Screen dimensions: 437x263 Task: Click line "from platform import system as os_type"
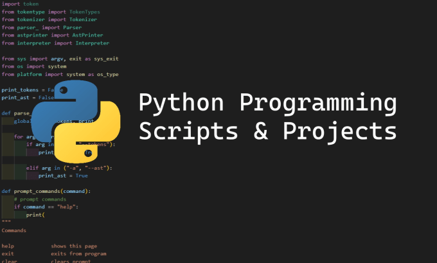click(60, 74)
